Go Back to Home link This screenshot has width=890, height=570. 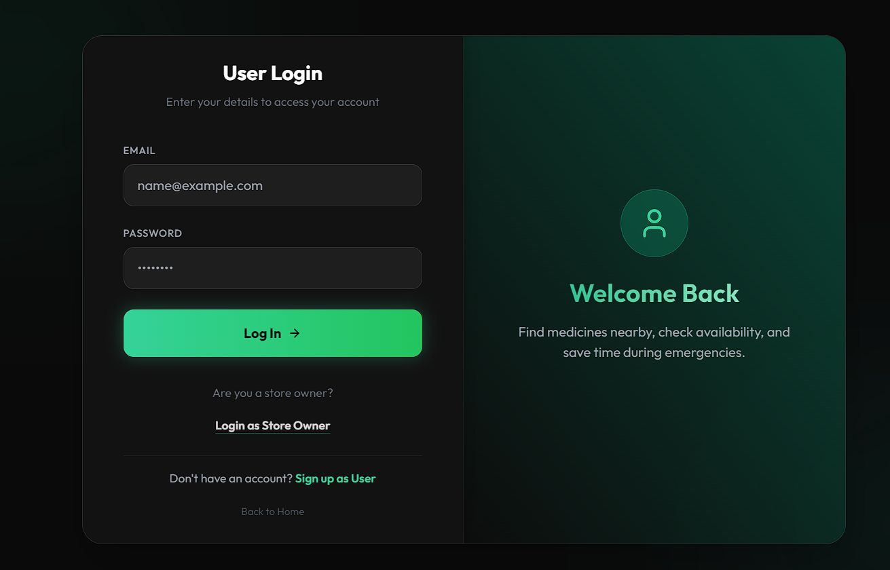tap(272, 512)
